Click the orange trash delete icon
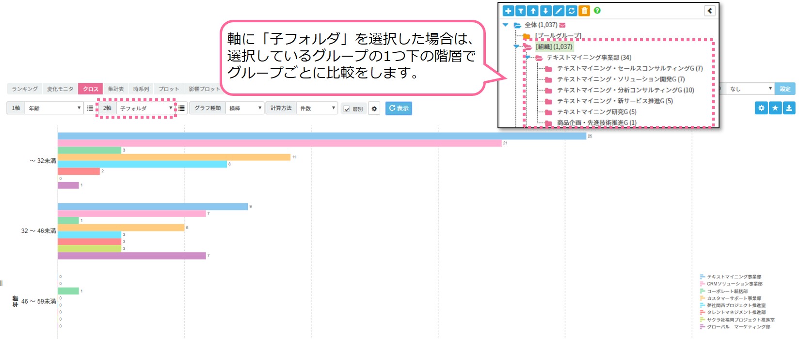This screenshot has height=339, width=801. tap(584, 11)
